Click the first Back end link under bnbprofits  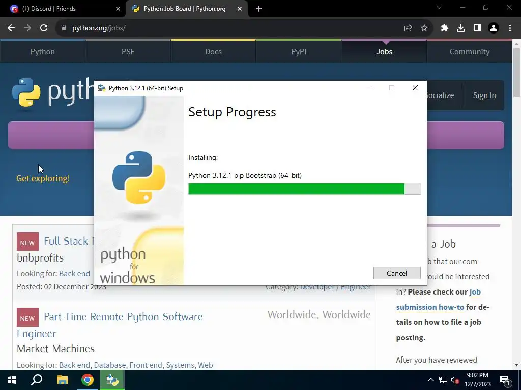[74, 274]
